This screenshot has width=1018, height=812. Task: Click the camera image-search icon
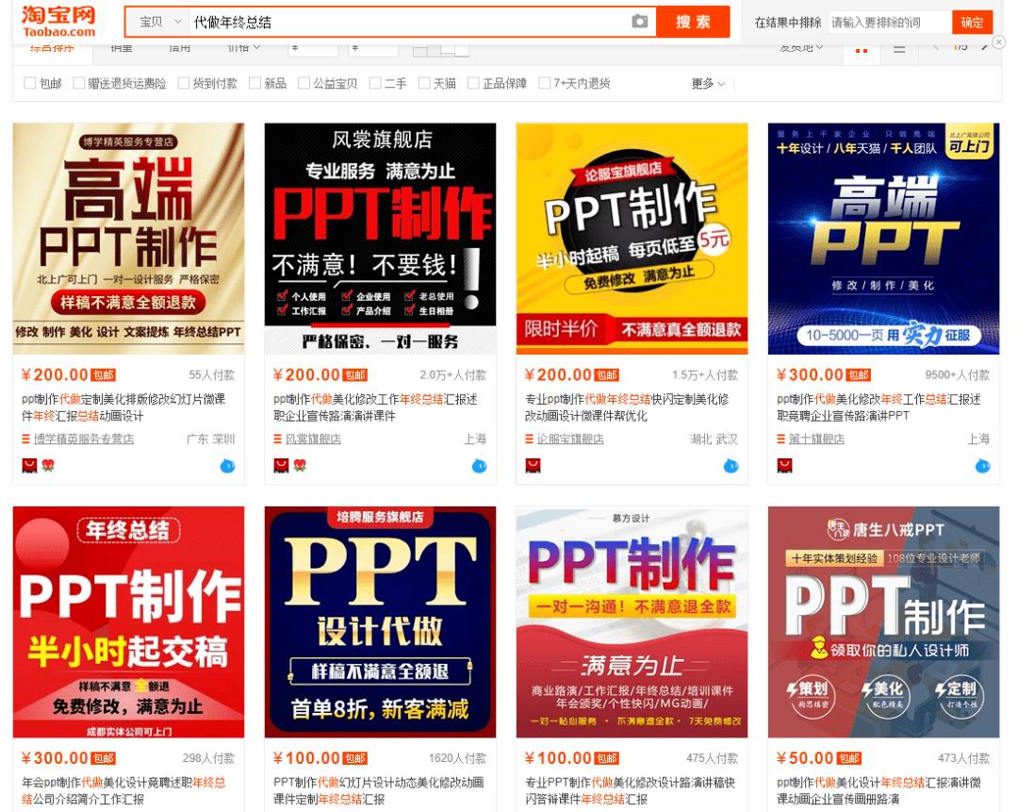(x=640, y=22)
